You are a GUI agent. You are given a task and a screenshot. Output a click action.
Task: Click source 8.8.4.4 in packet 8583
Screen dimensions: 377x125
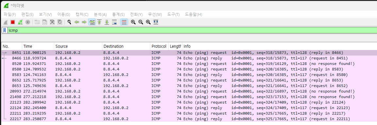coord(63,75)
